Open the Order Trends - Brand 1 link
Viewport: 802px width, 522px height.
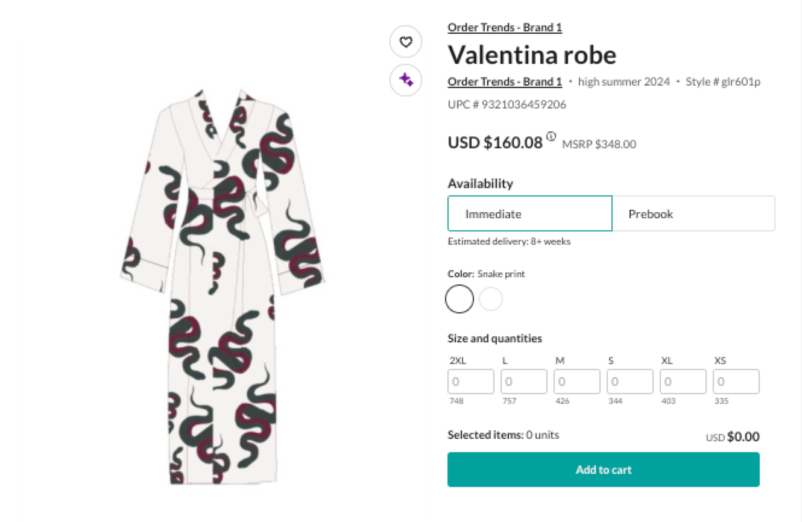coord(505,27)
